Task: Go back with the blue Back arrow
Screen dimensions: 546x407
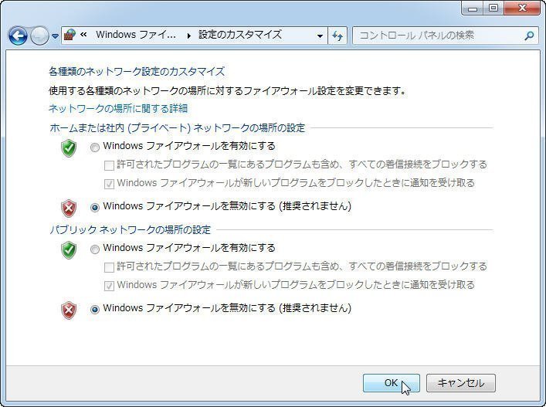Action: (x=18, y=36)
